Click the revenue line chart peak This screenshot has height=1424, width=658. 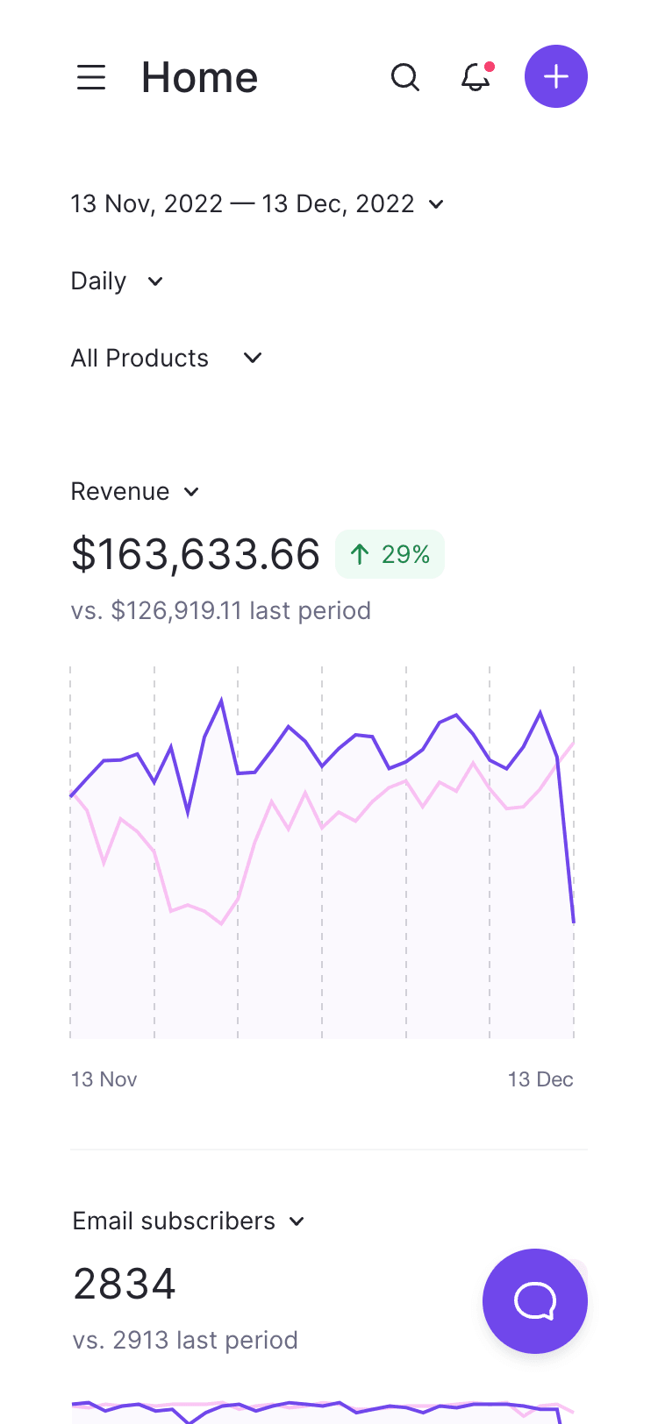[x=221, y=701]
